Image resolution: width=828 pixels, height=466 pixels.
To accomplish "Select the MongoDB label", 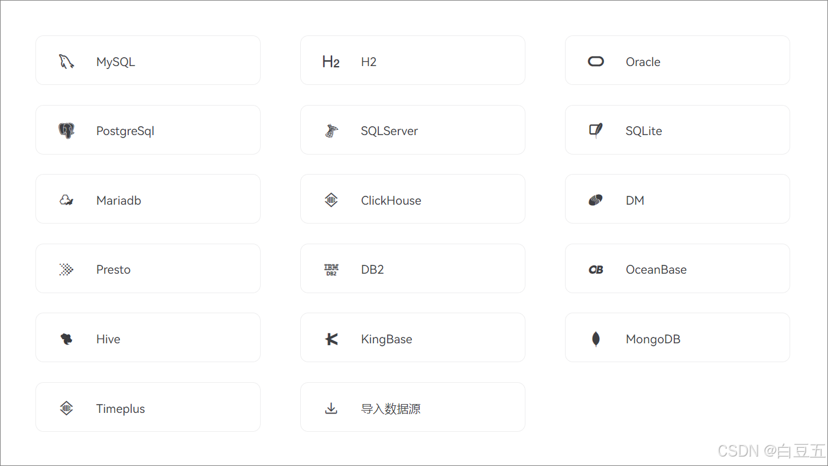I will 653,339.
